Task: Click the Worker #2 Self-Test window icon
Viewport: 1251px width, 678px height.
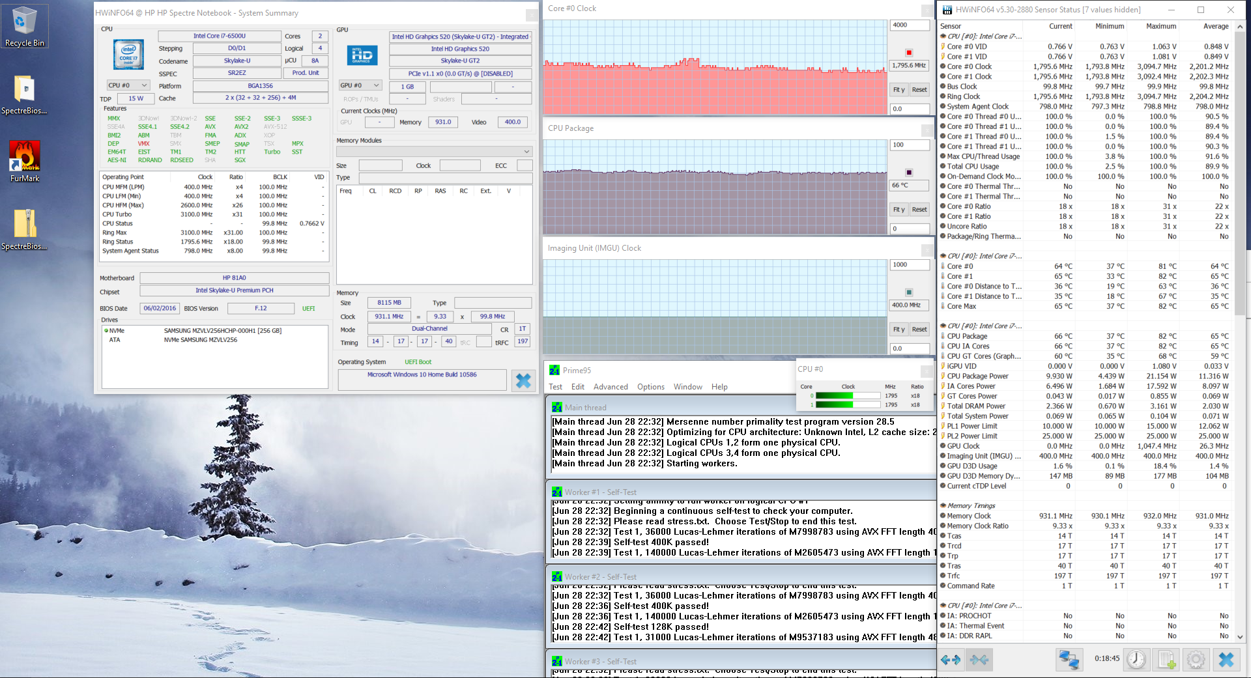Action: click(557, 576)
